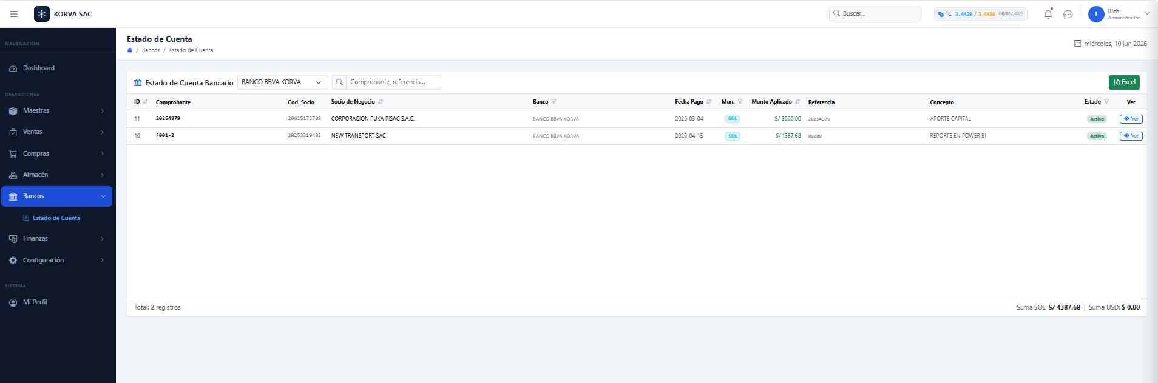Filter the Mon. column
The width and height of the screenshot is (1158, 383).
(x=740, y=102)
